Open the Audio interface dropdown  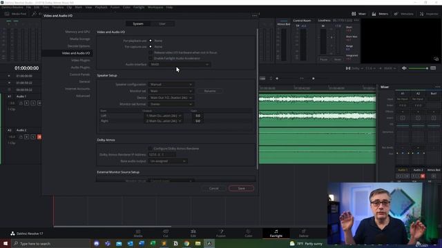(180, 64)
